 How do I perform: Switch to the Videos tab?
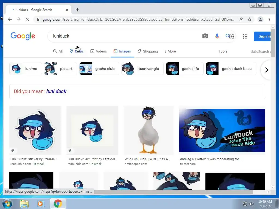tap(99, 51)
